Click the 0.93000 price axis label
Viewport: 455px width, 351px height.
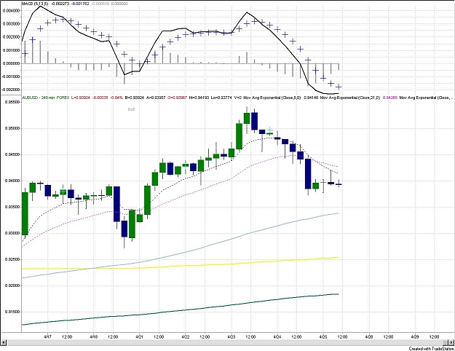[12, 233]
